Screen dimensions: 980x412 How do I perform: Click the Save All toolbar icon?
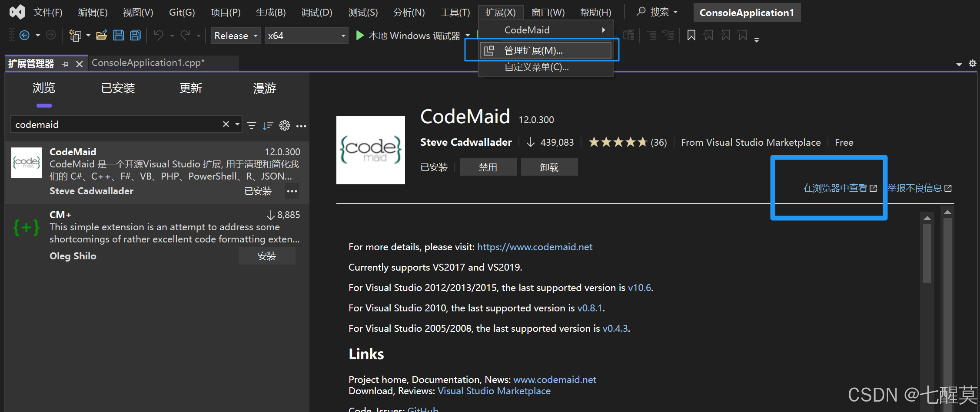tap(135, 35)
